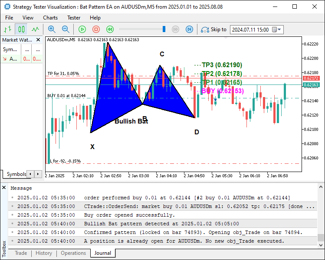
Task: Click the Strategy Tester application icon
Action: (x=7, y=7)
